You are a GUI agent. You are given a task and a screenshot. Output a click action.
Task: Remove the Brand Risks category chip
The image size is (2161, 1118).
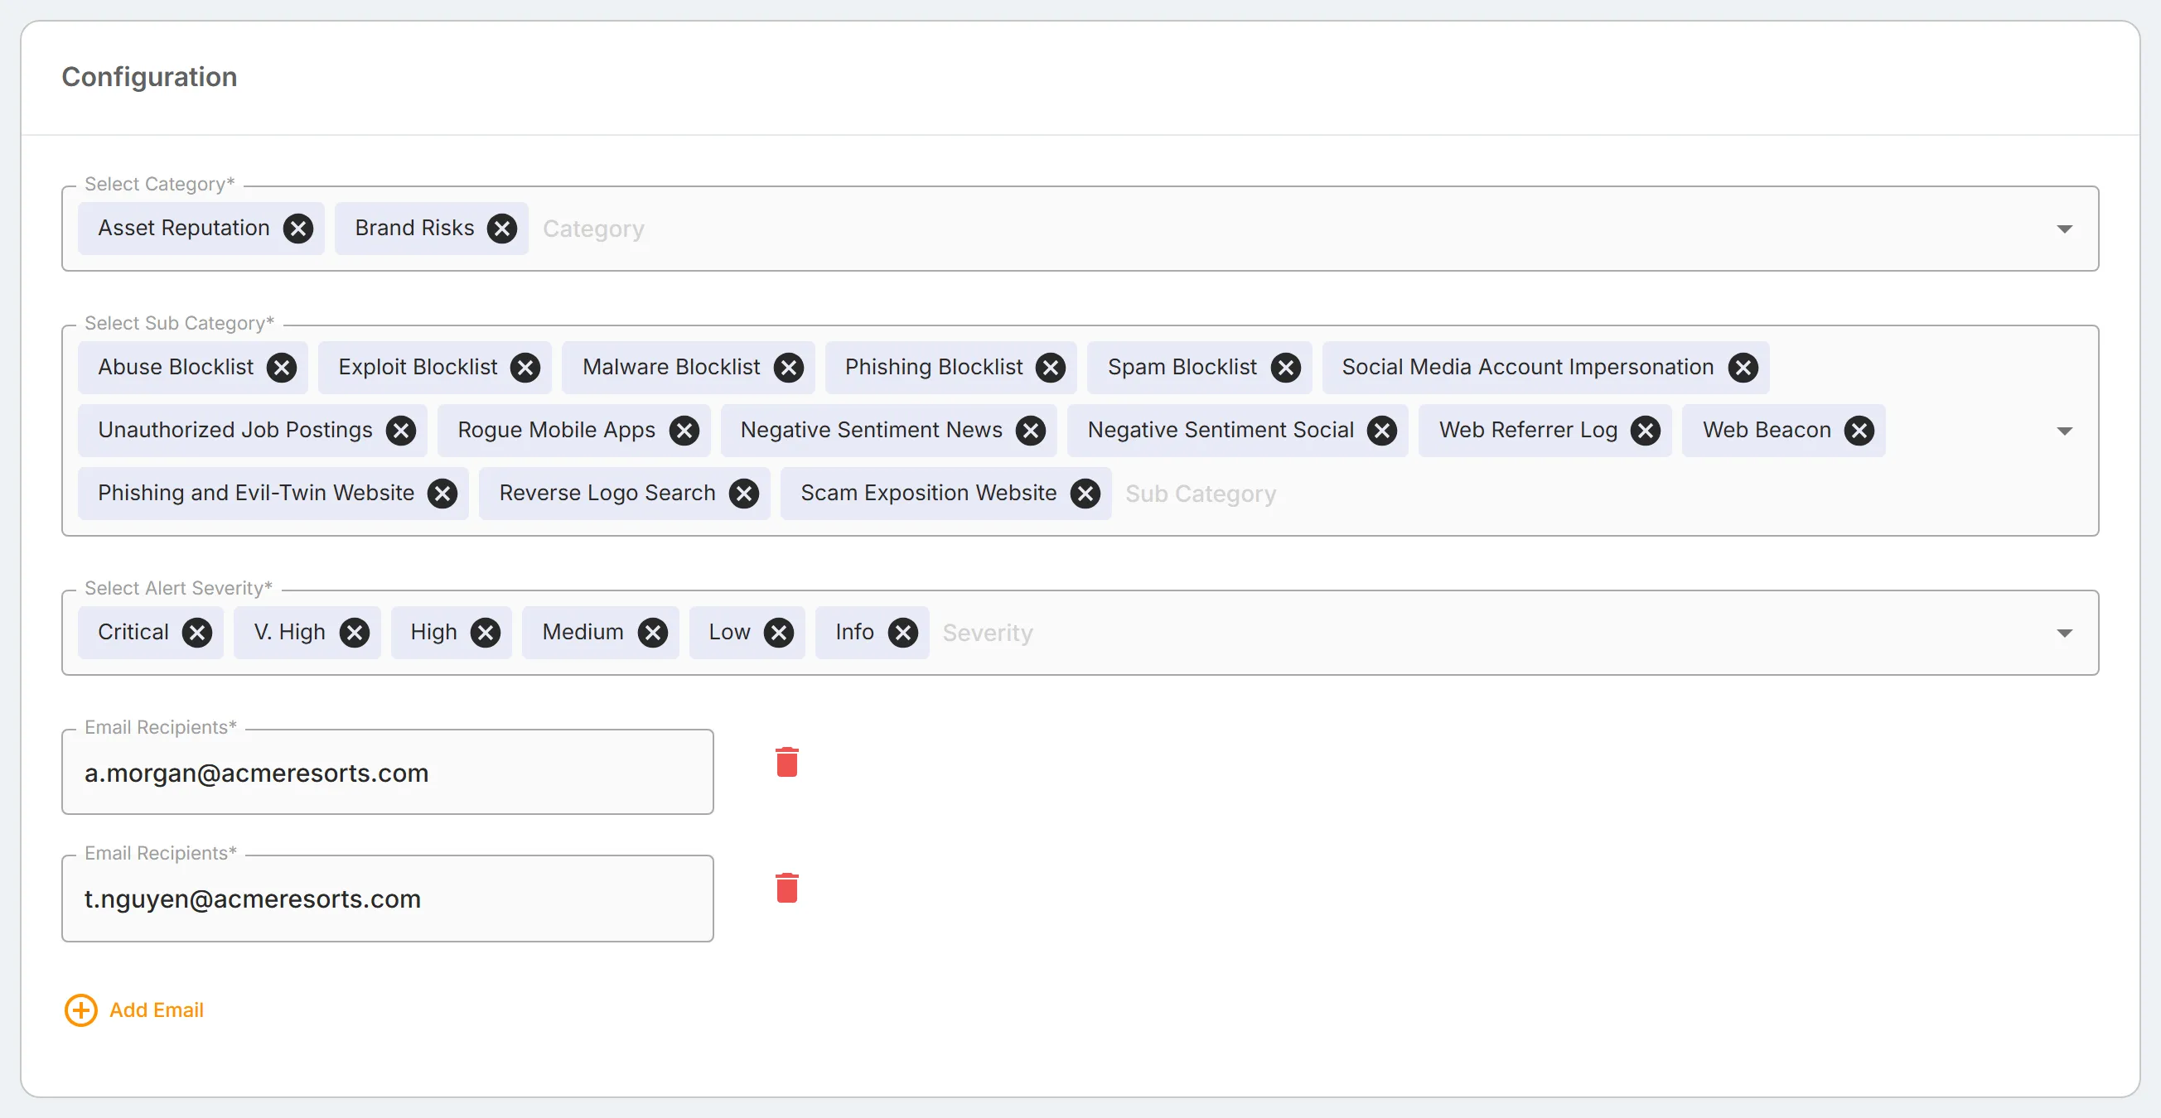tap(501, 228)
